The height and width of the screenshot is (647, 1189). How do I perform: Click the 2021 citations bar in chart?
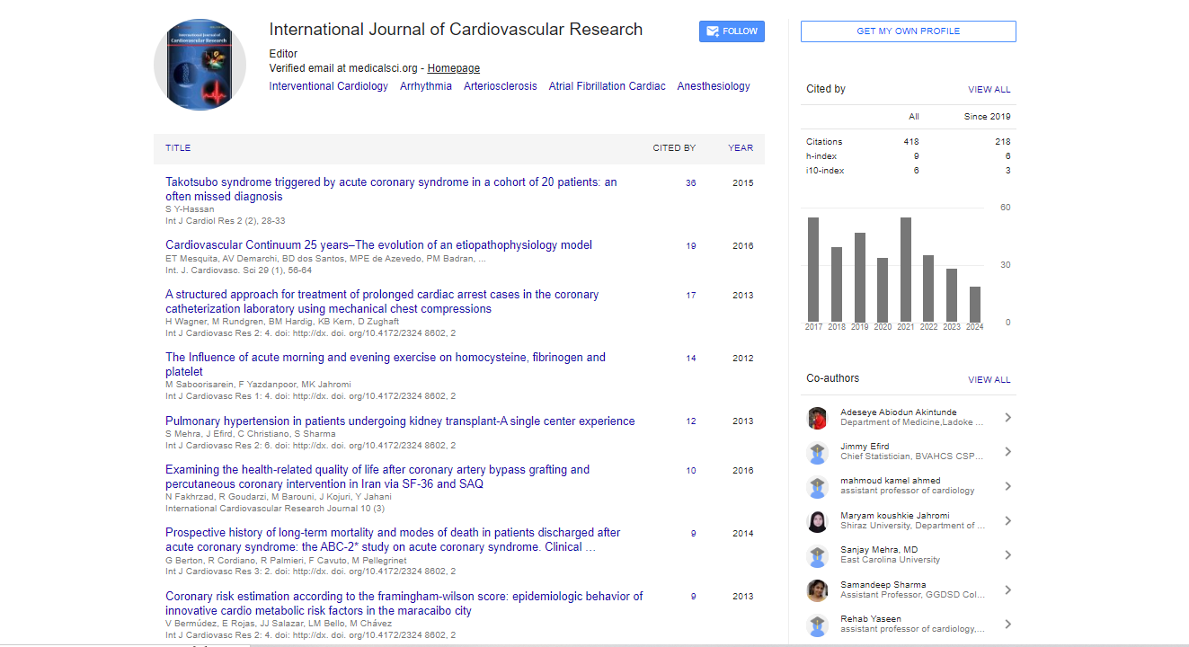pyautogui.click(x=906, y=270)
